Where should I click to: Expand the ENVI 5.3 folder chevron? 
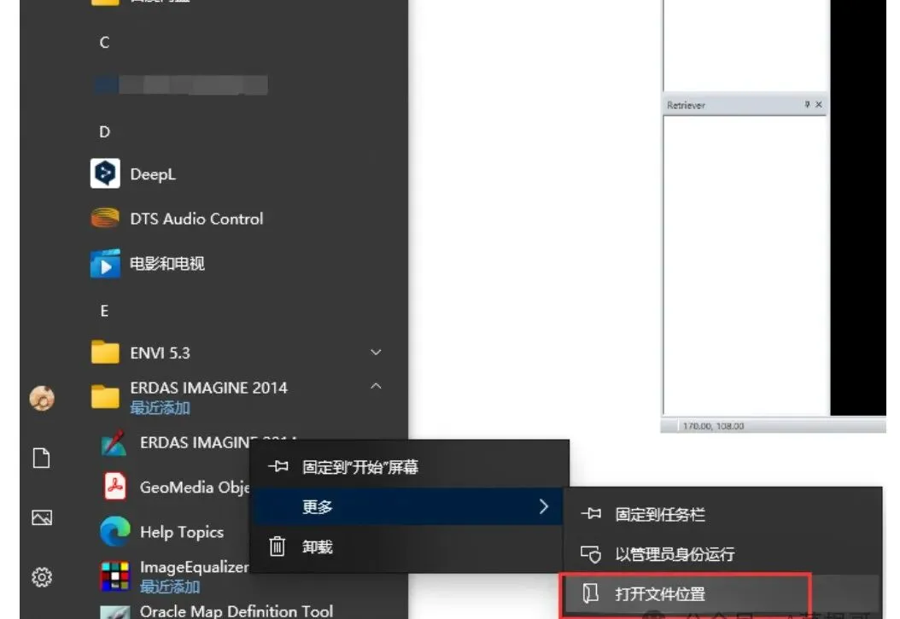point(376,353)
